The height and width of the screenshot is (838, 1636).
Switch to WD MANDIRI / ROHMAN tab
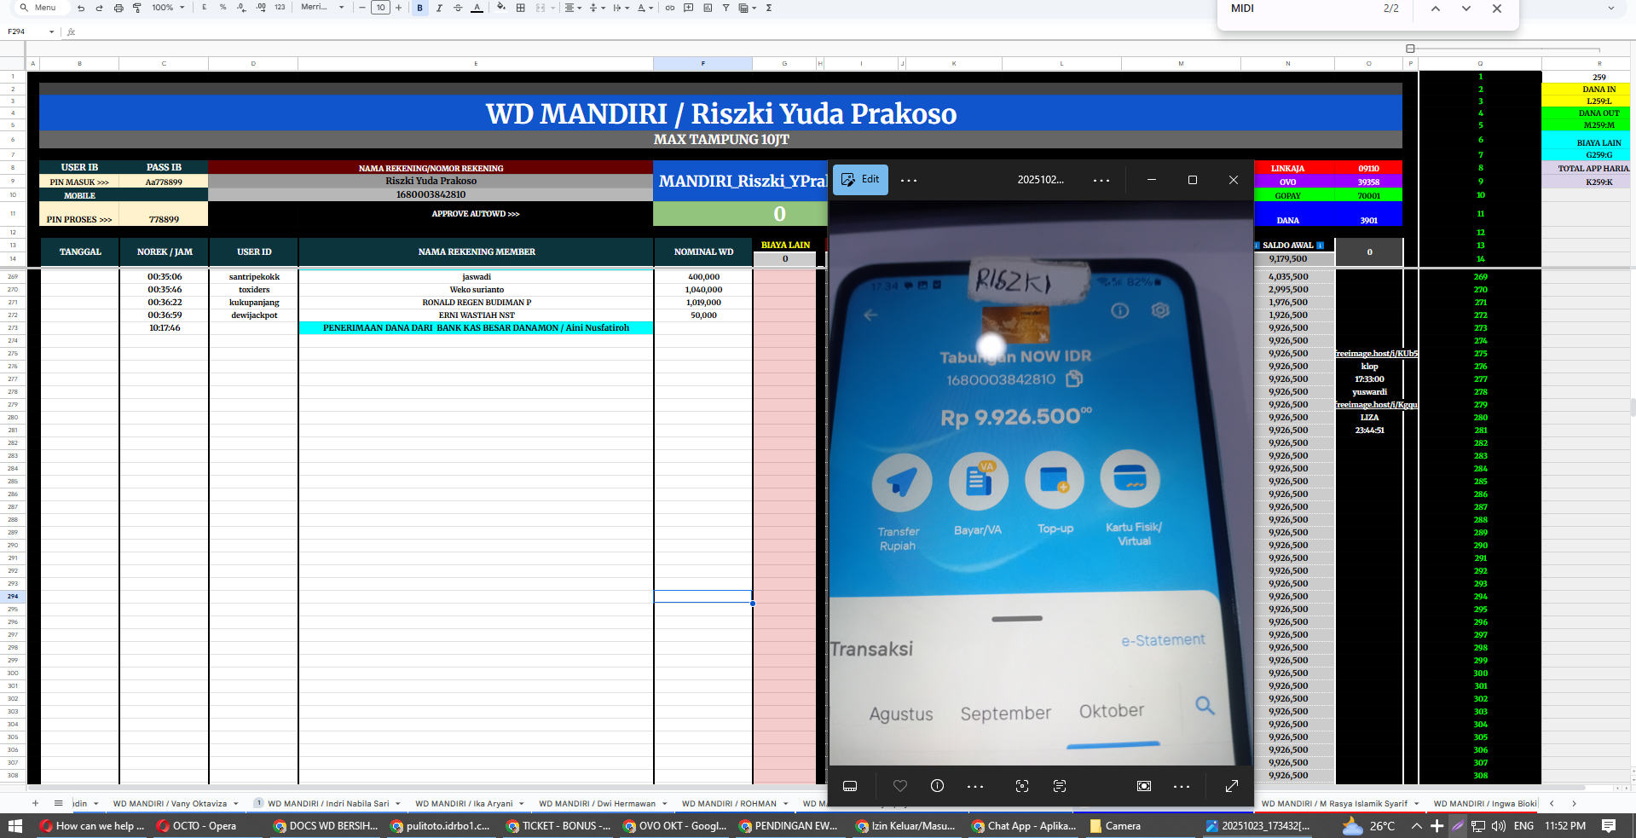pyautogui.click(x=729, y=803)
